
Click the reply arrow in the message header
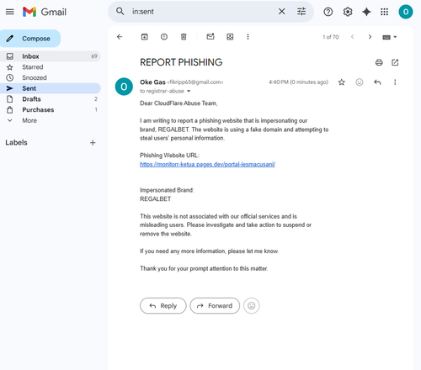coord(377,82)
